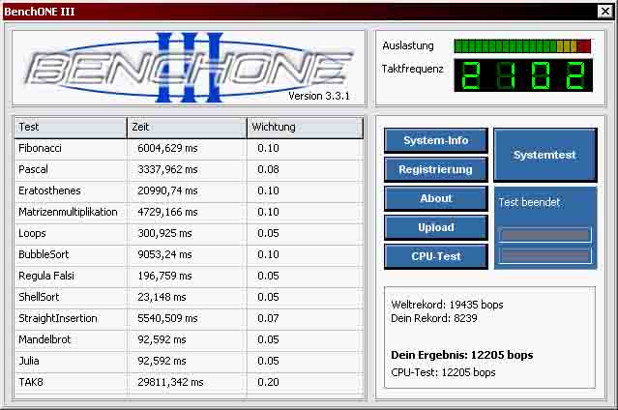Click the 3337,962 ms time value
This screenshot has height=410, width=618.
(167, 170)
